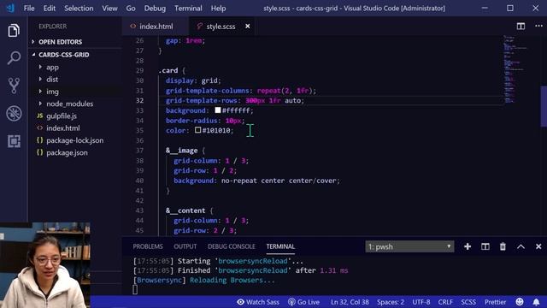Image resolution: width=547 pixels, height=308 pixels.
Task: Click the '&__content' selector text
Action: [185, 210]
